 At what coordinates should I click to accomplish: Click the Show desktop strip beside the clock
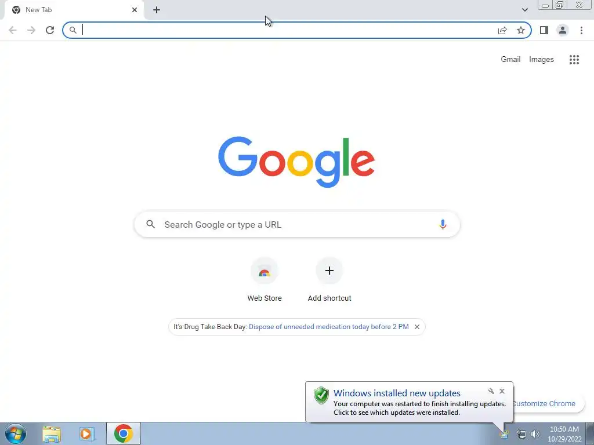point(590,433)
